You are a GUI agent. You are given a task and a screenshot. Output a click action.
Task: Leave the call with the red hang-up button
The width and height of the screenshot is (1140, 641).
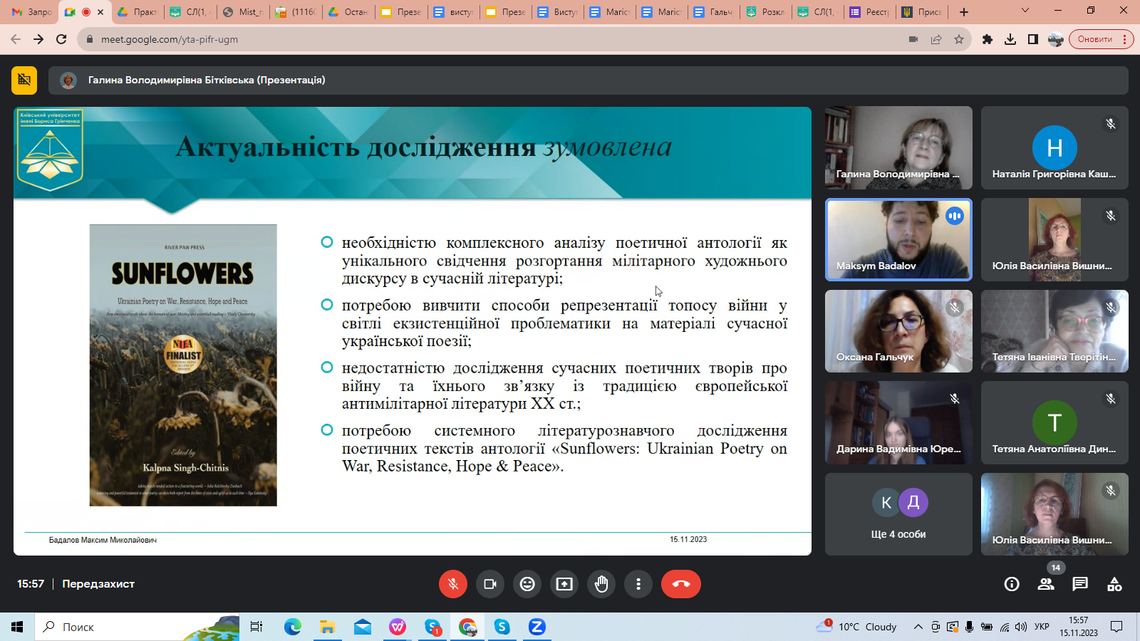(x=680, y=584)
